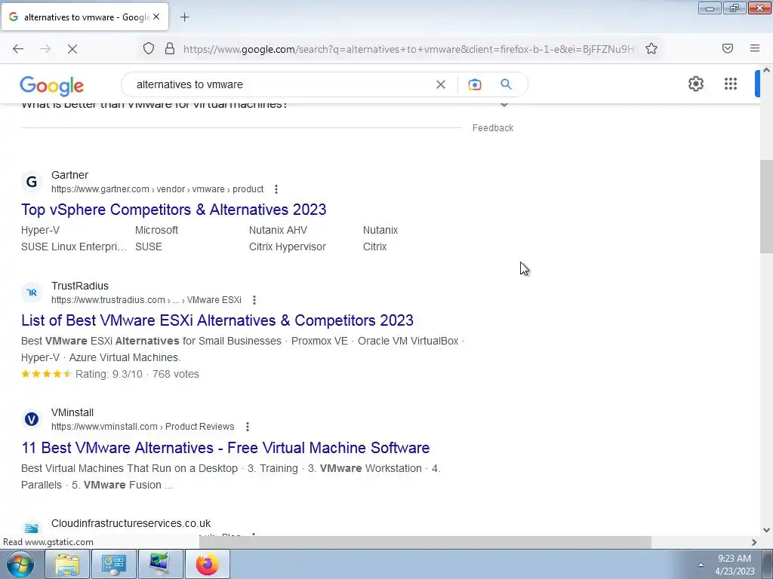773x579 pixels.
Task: Open a new browser tab
Action: coord(184,17)
